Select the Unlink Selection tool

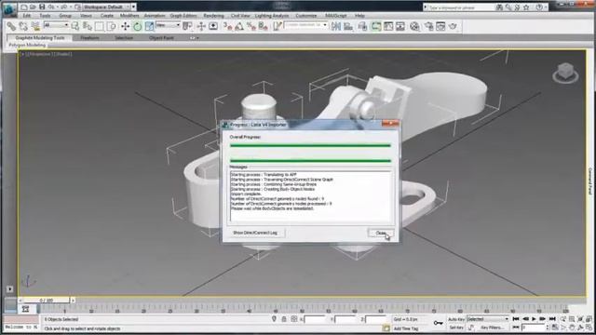pyautogui.click(x=23, y=26)
